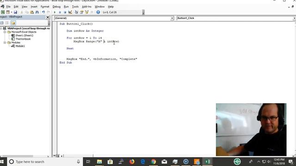Toggle Design Mode icon
This screenshot has width=296, height=166.
click(x=70, y=12)
